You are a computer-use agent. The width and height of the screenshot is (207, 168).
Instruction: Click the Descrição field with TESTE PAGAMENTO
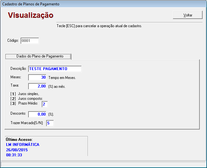[55, 69]
